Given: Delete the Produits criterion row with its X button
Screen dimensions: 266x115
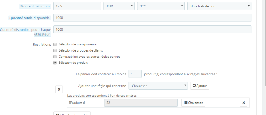Looking at the screenshot, I should tap(244, 103).
